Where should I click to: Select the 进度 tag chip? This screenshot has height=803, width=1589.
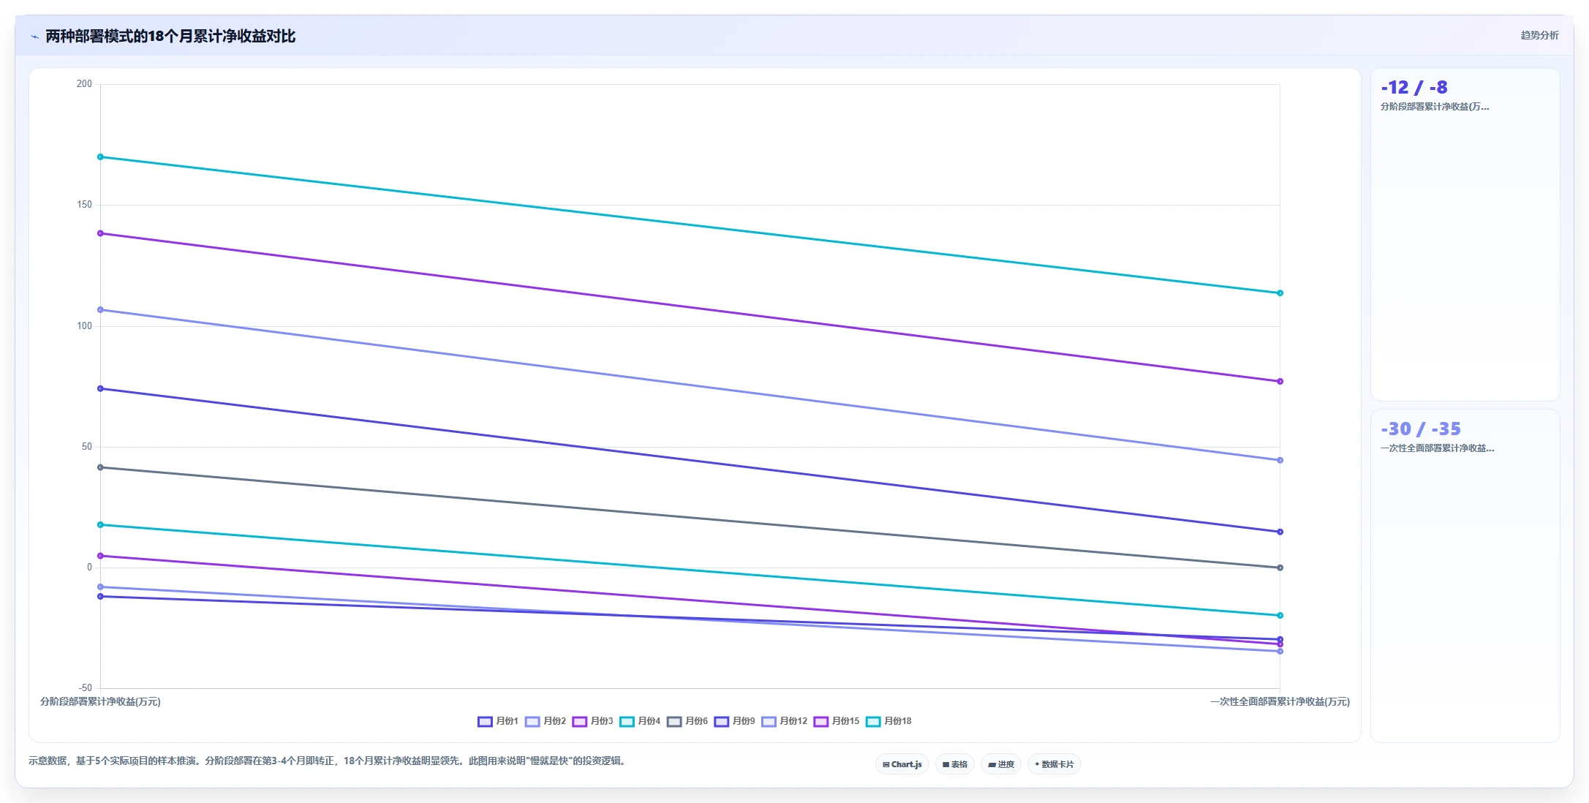tap(1001, 764)
